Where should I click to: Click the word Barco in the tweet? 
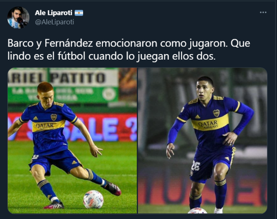click(20, 43)
